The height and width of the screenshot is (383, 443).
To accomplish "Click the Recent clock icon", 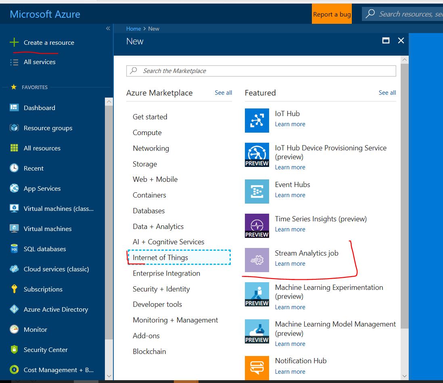I will [14, 168].
